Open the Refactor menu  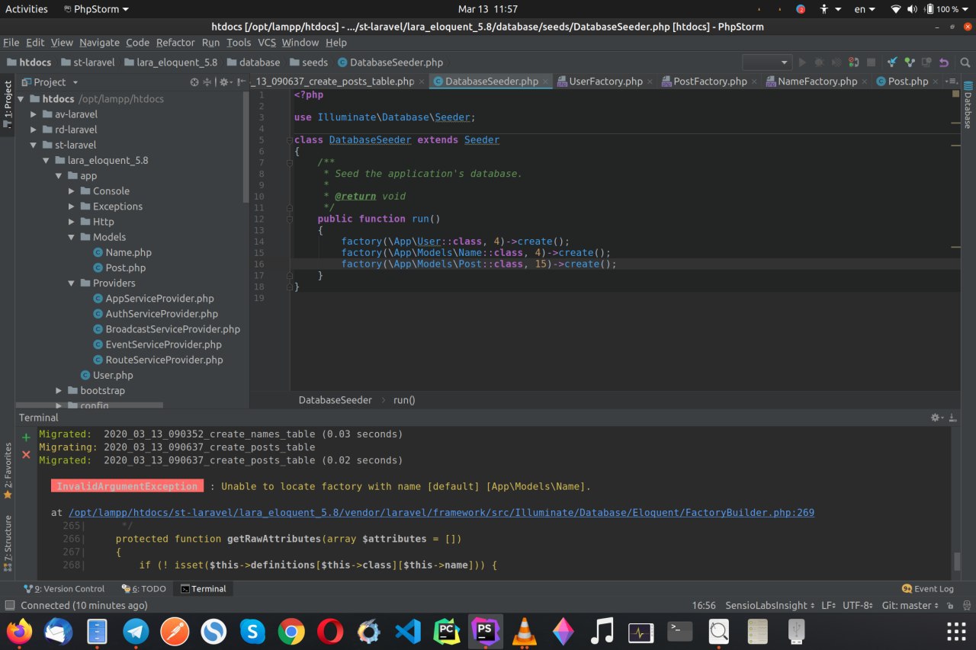tap(175, 43)
